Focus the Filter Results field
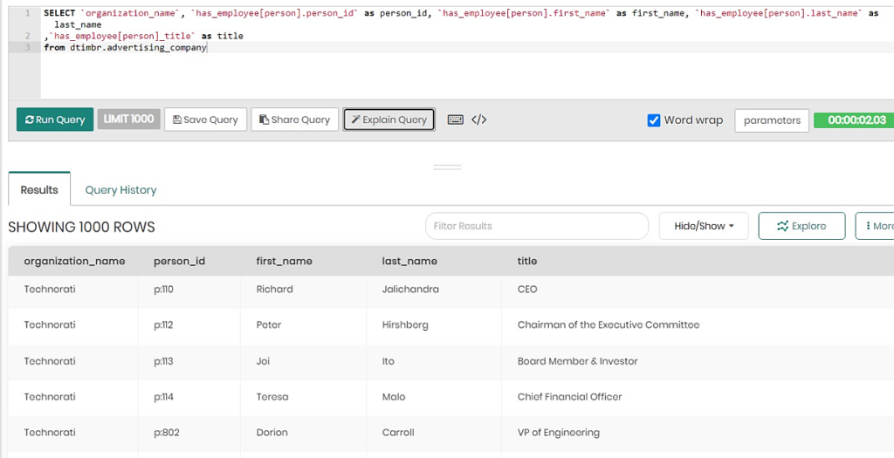The image size is (894, 458). point(537,226)
